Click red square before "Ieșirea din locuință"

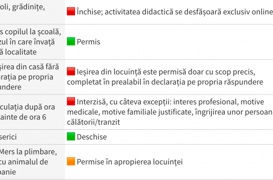(71, 71)
